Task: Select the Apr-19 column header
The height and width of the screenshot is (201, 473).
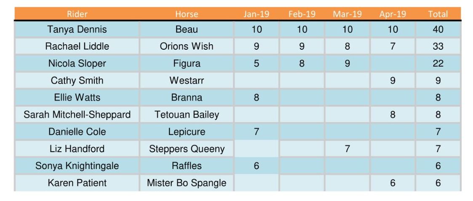Action: tap(393, 14)
